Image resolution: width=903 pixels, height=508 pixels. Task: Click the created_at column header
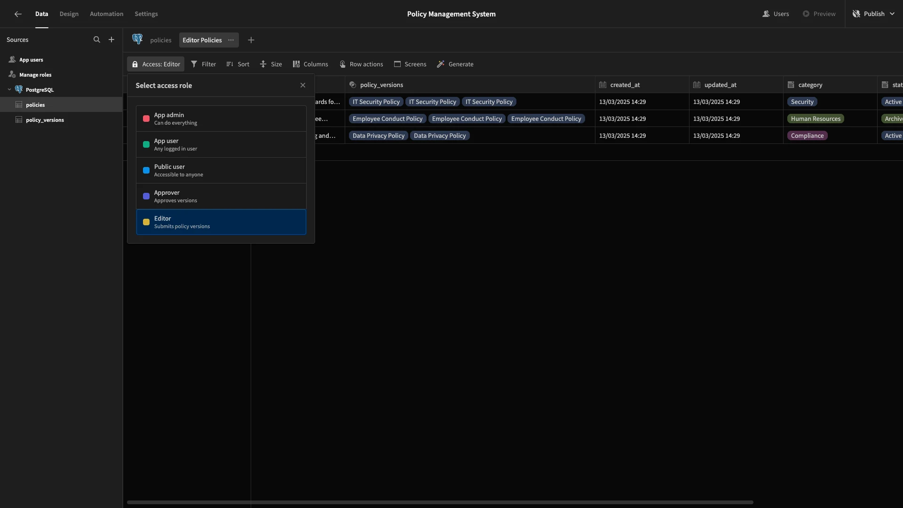click(x=642, y=85)
